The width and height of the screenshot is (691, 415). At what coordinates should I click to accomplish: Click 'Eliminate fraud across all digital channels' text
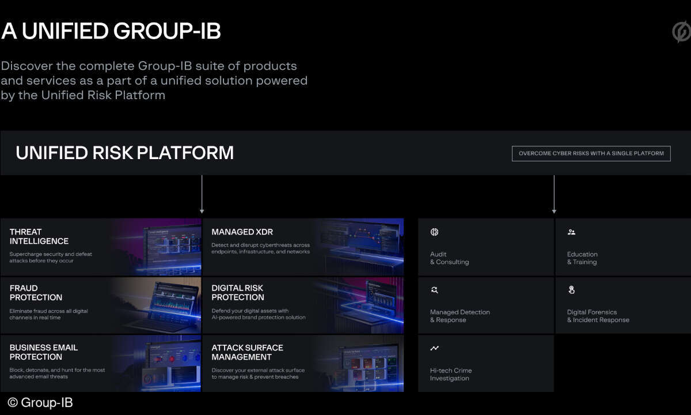(48, 314)
